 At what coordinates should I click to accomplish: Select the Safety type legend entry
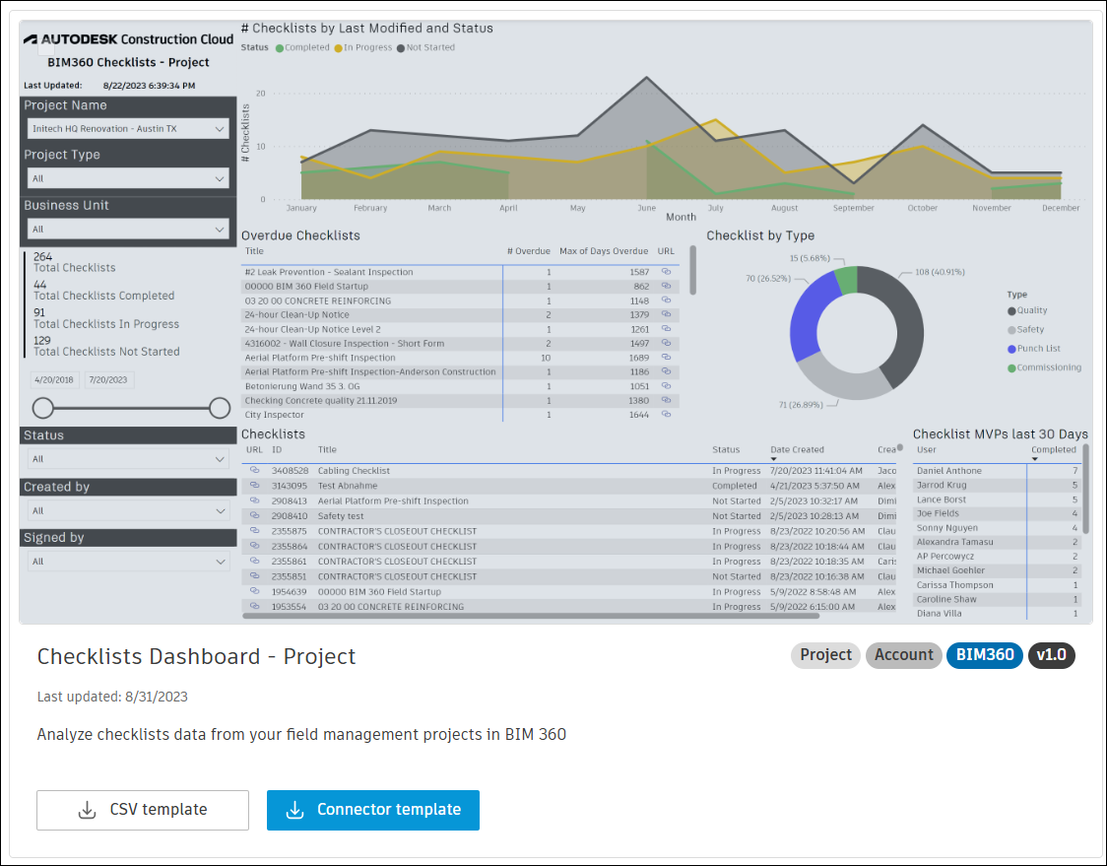[x=1026, y=330]
